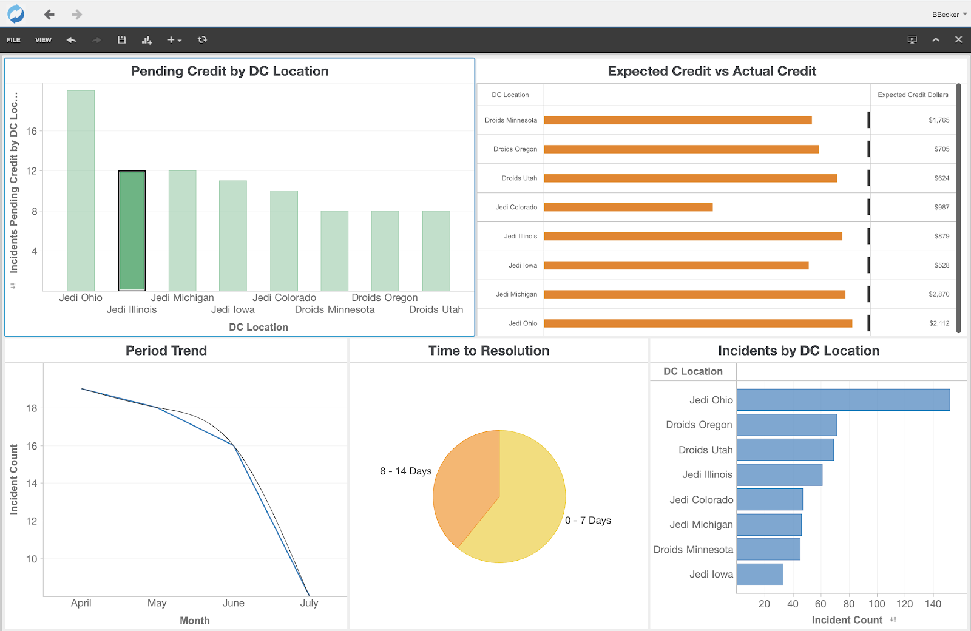Open the VIEW menu
This screenshot has width=971, height=631.
click(x=43, y=40)
